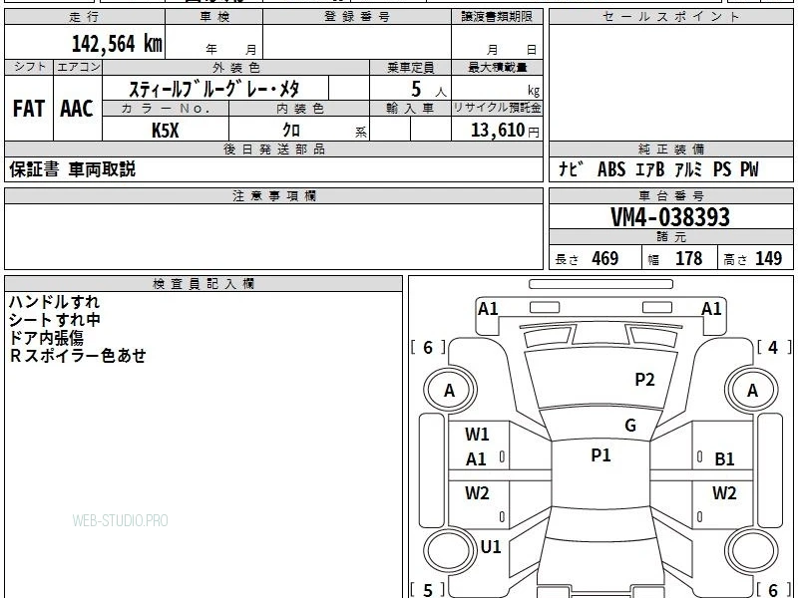Click the G mark on the diagram
Image resolution: width=798 pixels, height=598 pixels.
(630, 426)
